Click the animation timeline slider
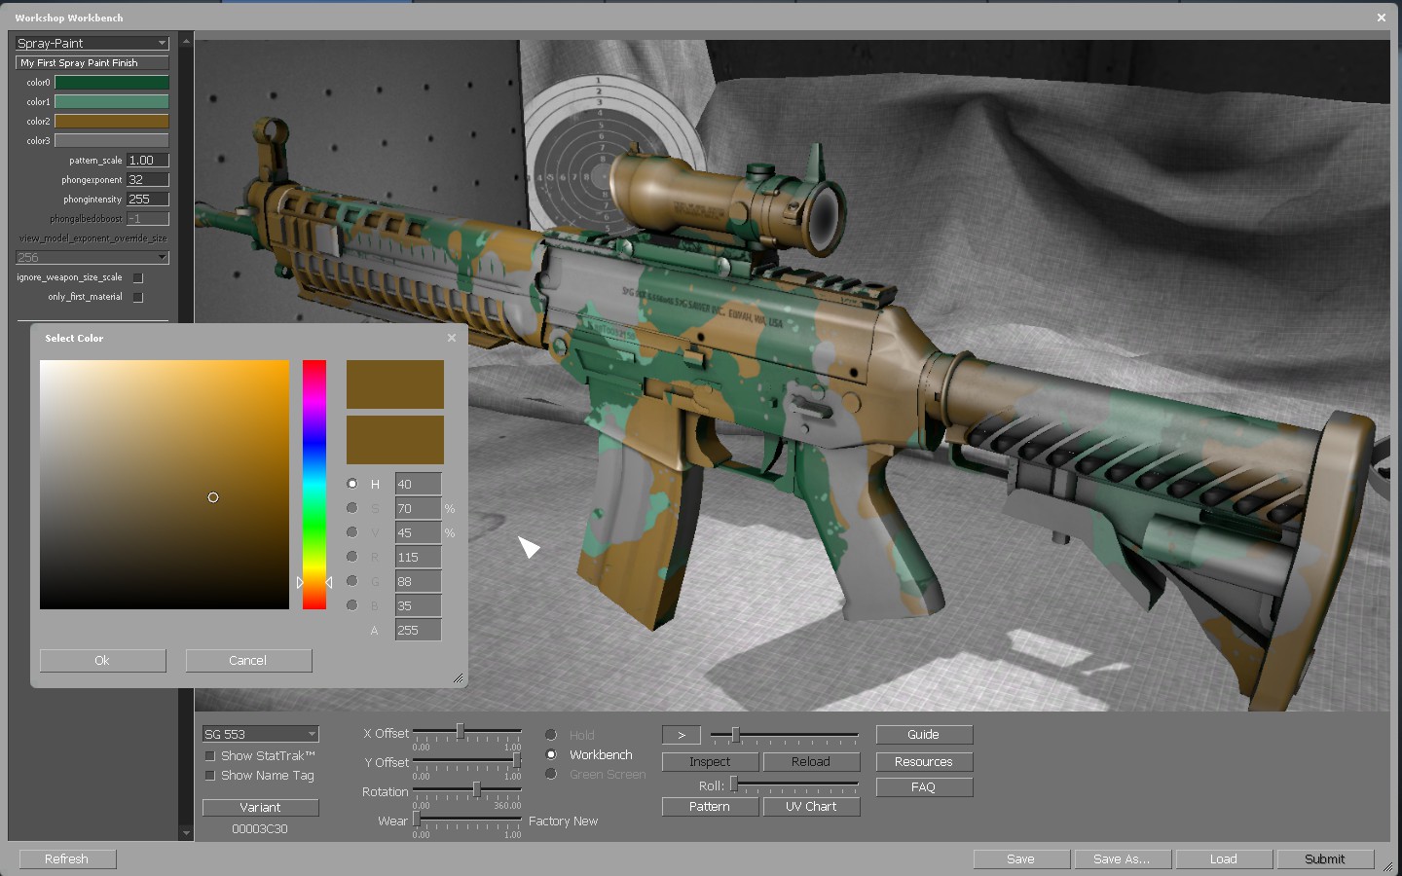 click(784, 735)
